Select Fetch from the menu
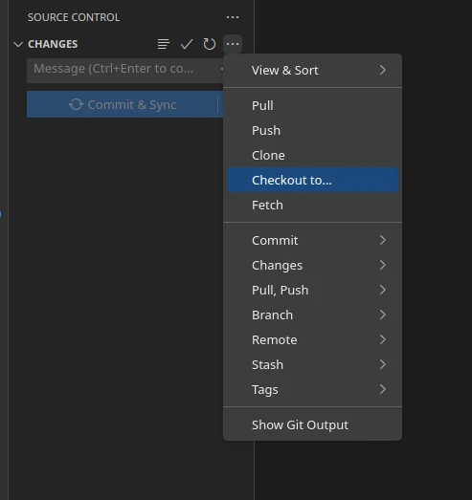 point(312,205)
